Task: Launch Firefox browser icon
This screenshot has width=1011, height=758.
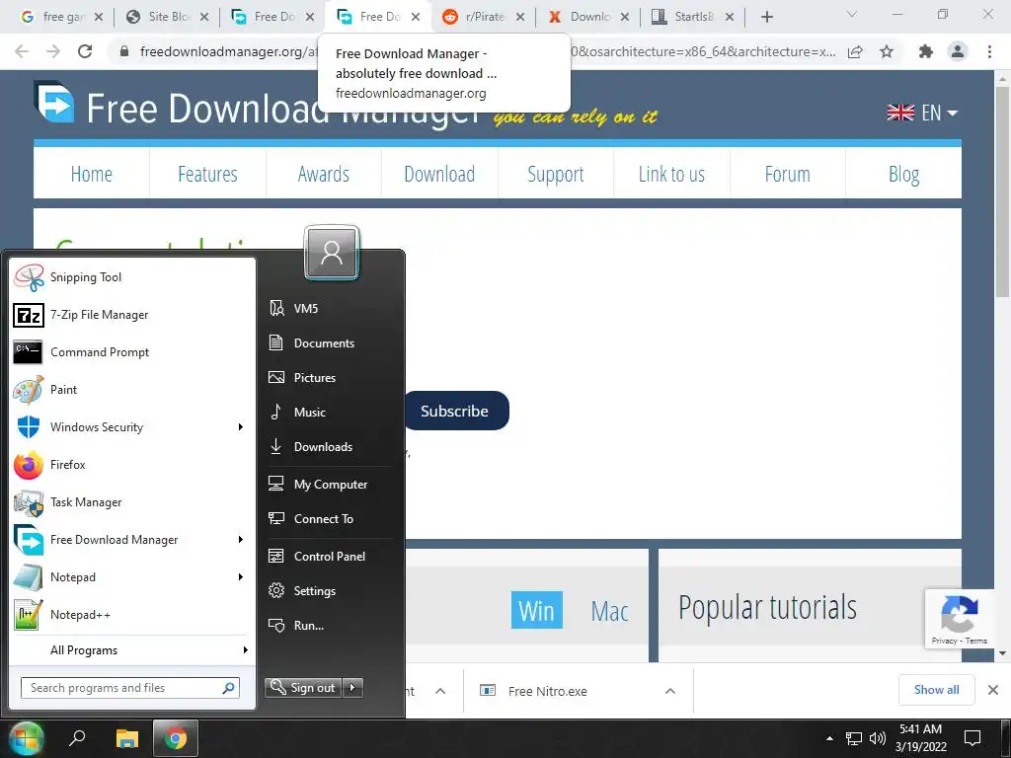Action: (29, 465)
